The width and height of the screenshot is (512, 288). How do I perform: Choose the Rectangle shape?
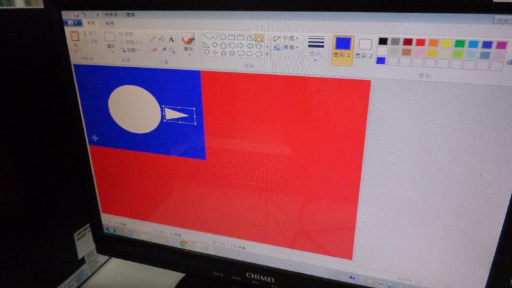coord(232,38)
